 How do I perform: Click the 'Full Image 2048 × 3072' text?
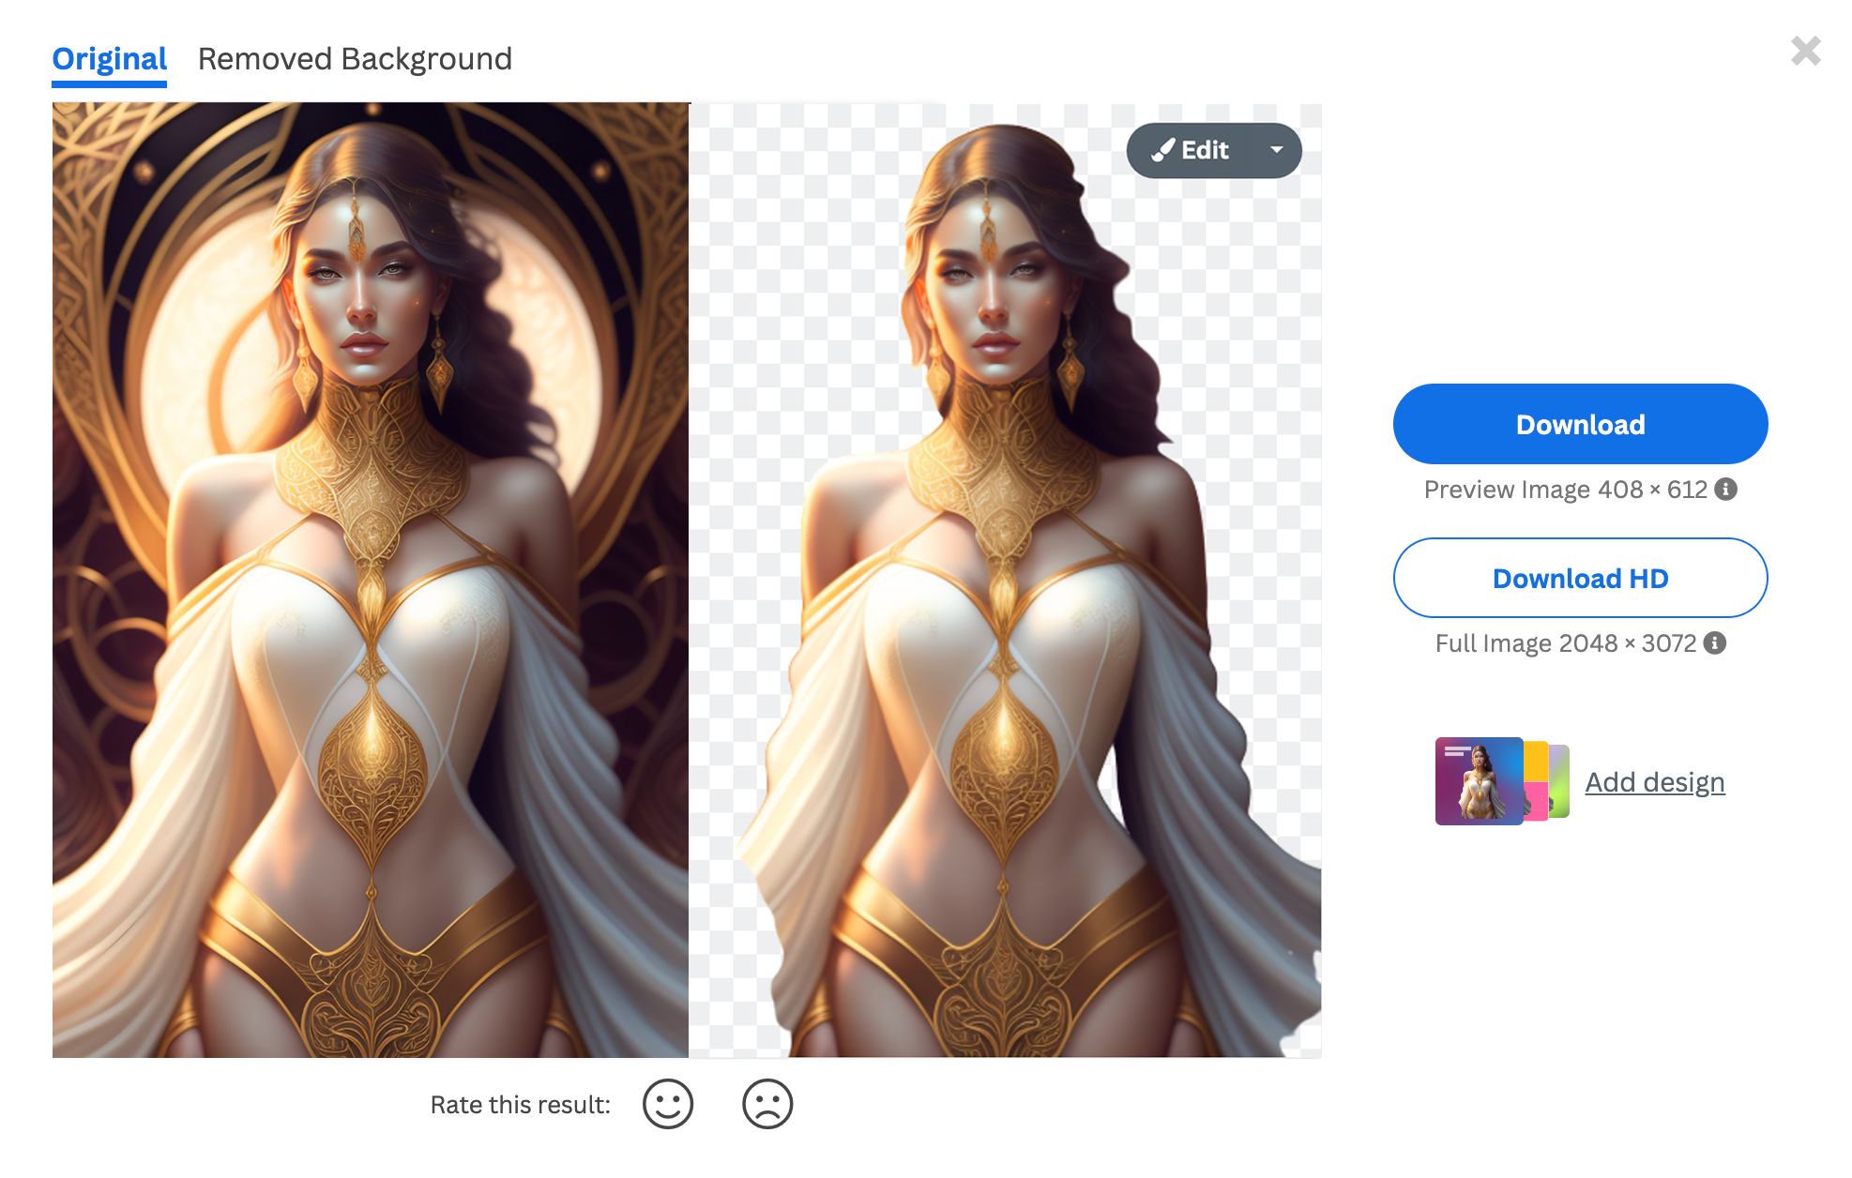click(1565, 643)
